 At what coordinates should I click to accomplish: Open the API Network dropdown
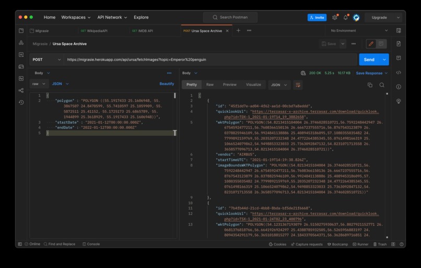112,17
